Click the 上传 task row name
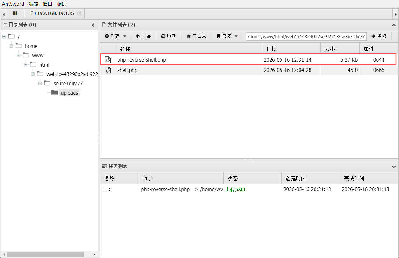The width and height of the screenshot is (399, 258). point(107,189)
